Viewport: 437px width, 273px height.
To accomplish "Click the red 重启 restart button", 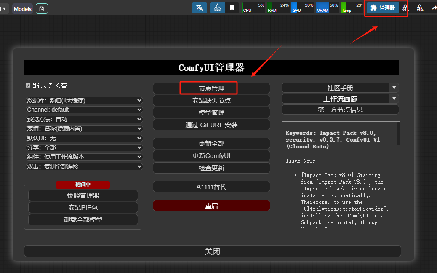I will 211,206.
